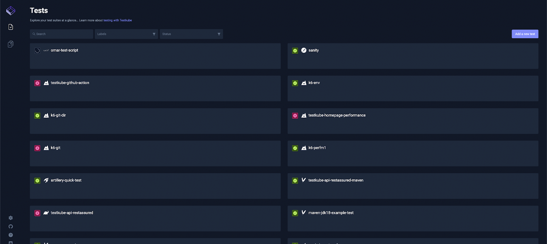Click the passed status icon on testkube-api-restassured-maven
Image resolution: width=547 pixels, height=244 pixels.
(x=295, y=180)
